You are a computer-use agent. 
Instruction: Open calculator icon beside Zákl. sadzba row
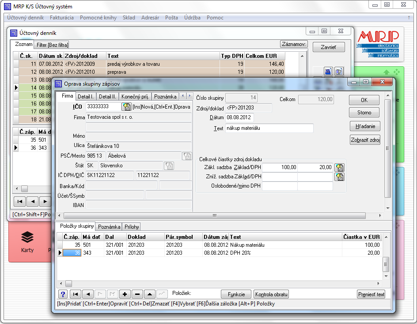pyautogui.click(x=339, y=167)
